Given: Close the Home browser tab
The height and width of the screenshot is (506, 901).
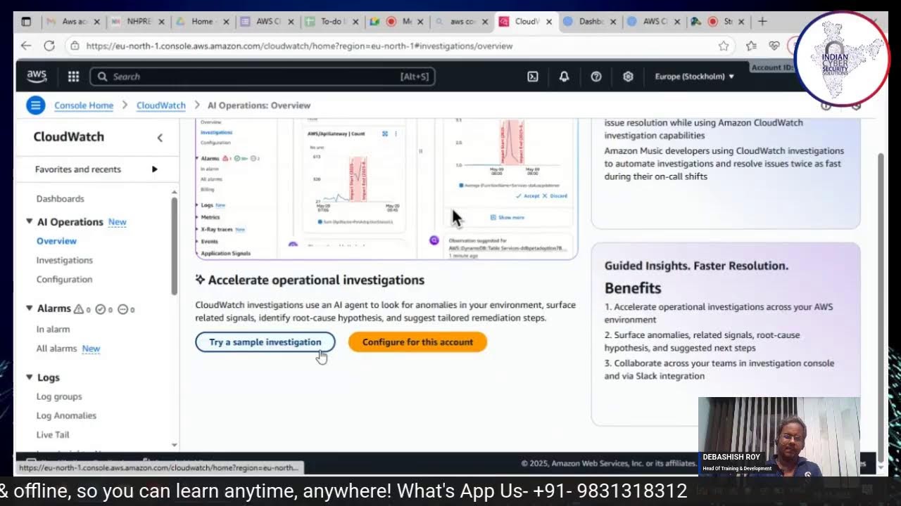Looking at the screenshot, I should click(226, 22).
